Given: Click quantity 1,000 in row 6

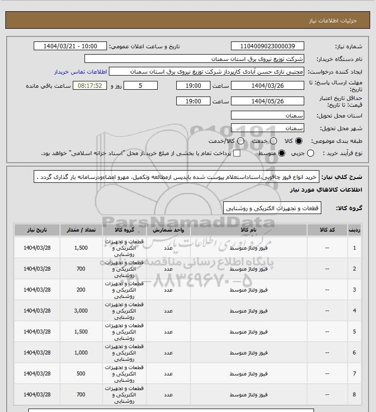Looking at the screenshot, I should [81, 353].
